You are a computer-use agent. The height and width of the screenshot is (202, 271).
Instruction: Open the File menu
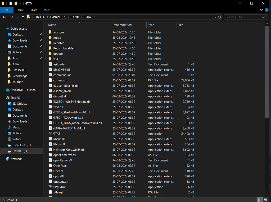pyautogui.click(x=6, y=10)
